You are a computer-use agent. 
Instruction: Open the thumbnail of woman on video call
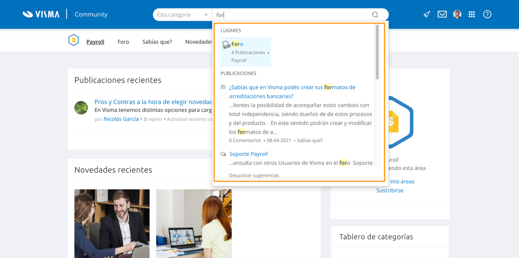pos(194,224)
